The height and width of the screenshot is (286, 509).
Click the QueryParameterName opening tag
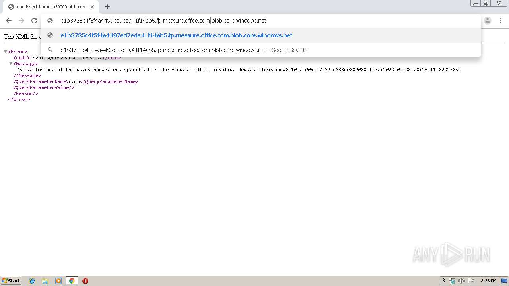[41, 81]
